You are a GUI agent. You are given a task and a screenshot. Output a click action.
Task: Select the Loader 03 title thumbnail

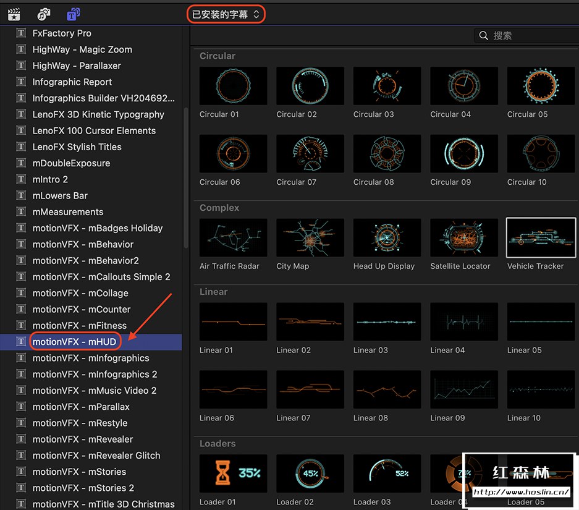click(x=387, y=474)
